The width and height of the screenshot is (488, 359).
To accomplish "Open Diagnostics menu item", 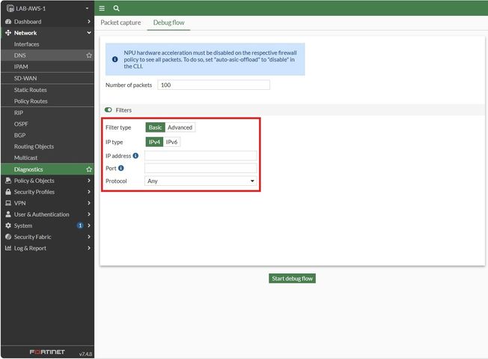I will 47,169.
